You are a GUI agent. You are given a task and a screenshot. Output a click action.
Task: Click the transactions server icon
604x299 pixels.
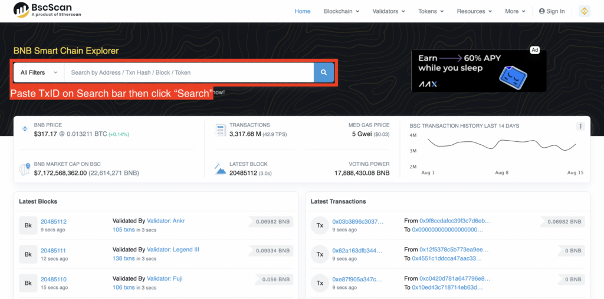[221, 130]
